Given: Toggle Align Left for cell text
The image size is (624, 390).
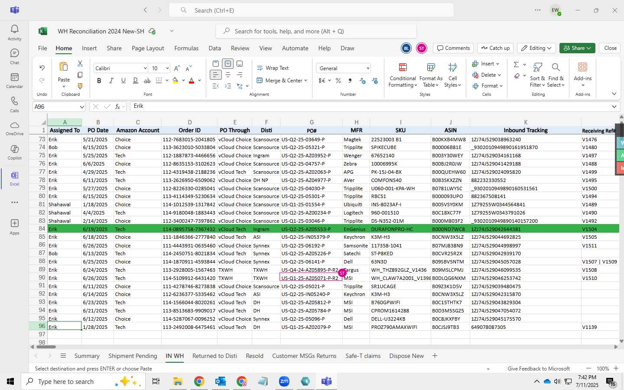Looking at the screenshot, I should [x=216, y=75].
